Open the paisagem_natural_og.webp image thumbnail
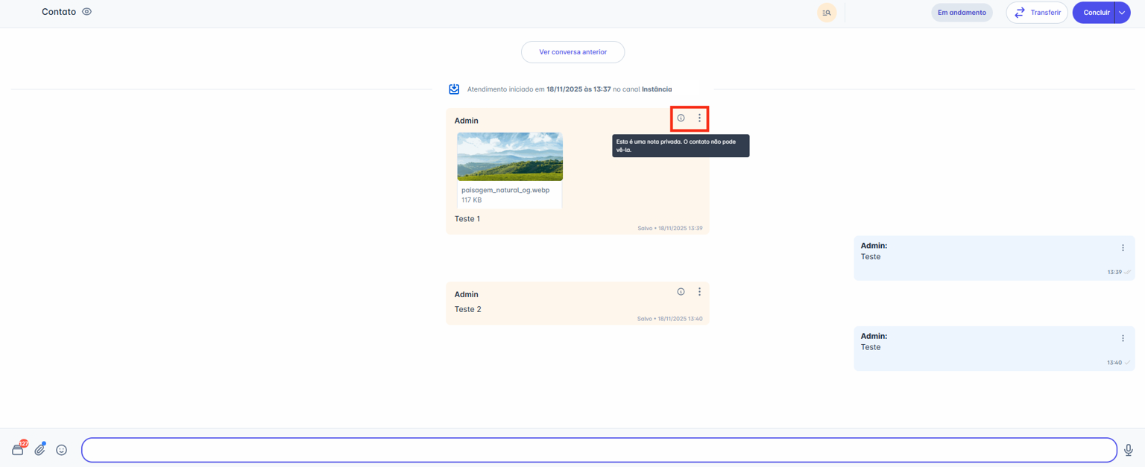The height and width of the screenshot is (467, 1145). point(510,156)
